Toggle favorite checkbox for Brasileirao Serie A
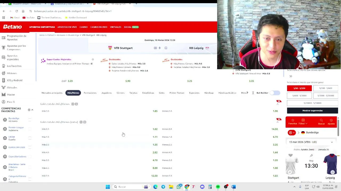Image resolution: width=341 pixels, height=191 pixels. coord(30,167)
